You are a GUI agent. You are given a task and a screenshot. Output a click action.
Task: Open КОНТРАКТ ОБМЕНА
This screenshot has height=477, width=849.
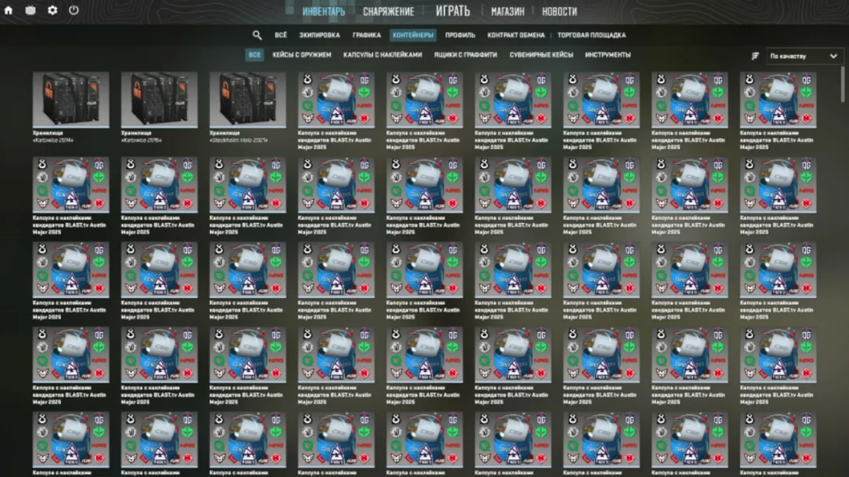pos(516,35)
